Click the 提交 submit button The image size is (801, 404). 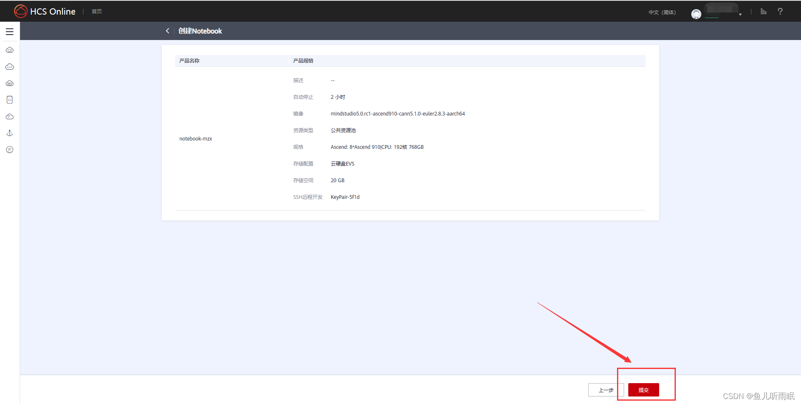click(643, 390)
